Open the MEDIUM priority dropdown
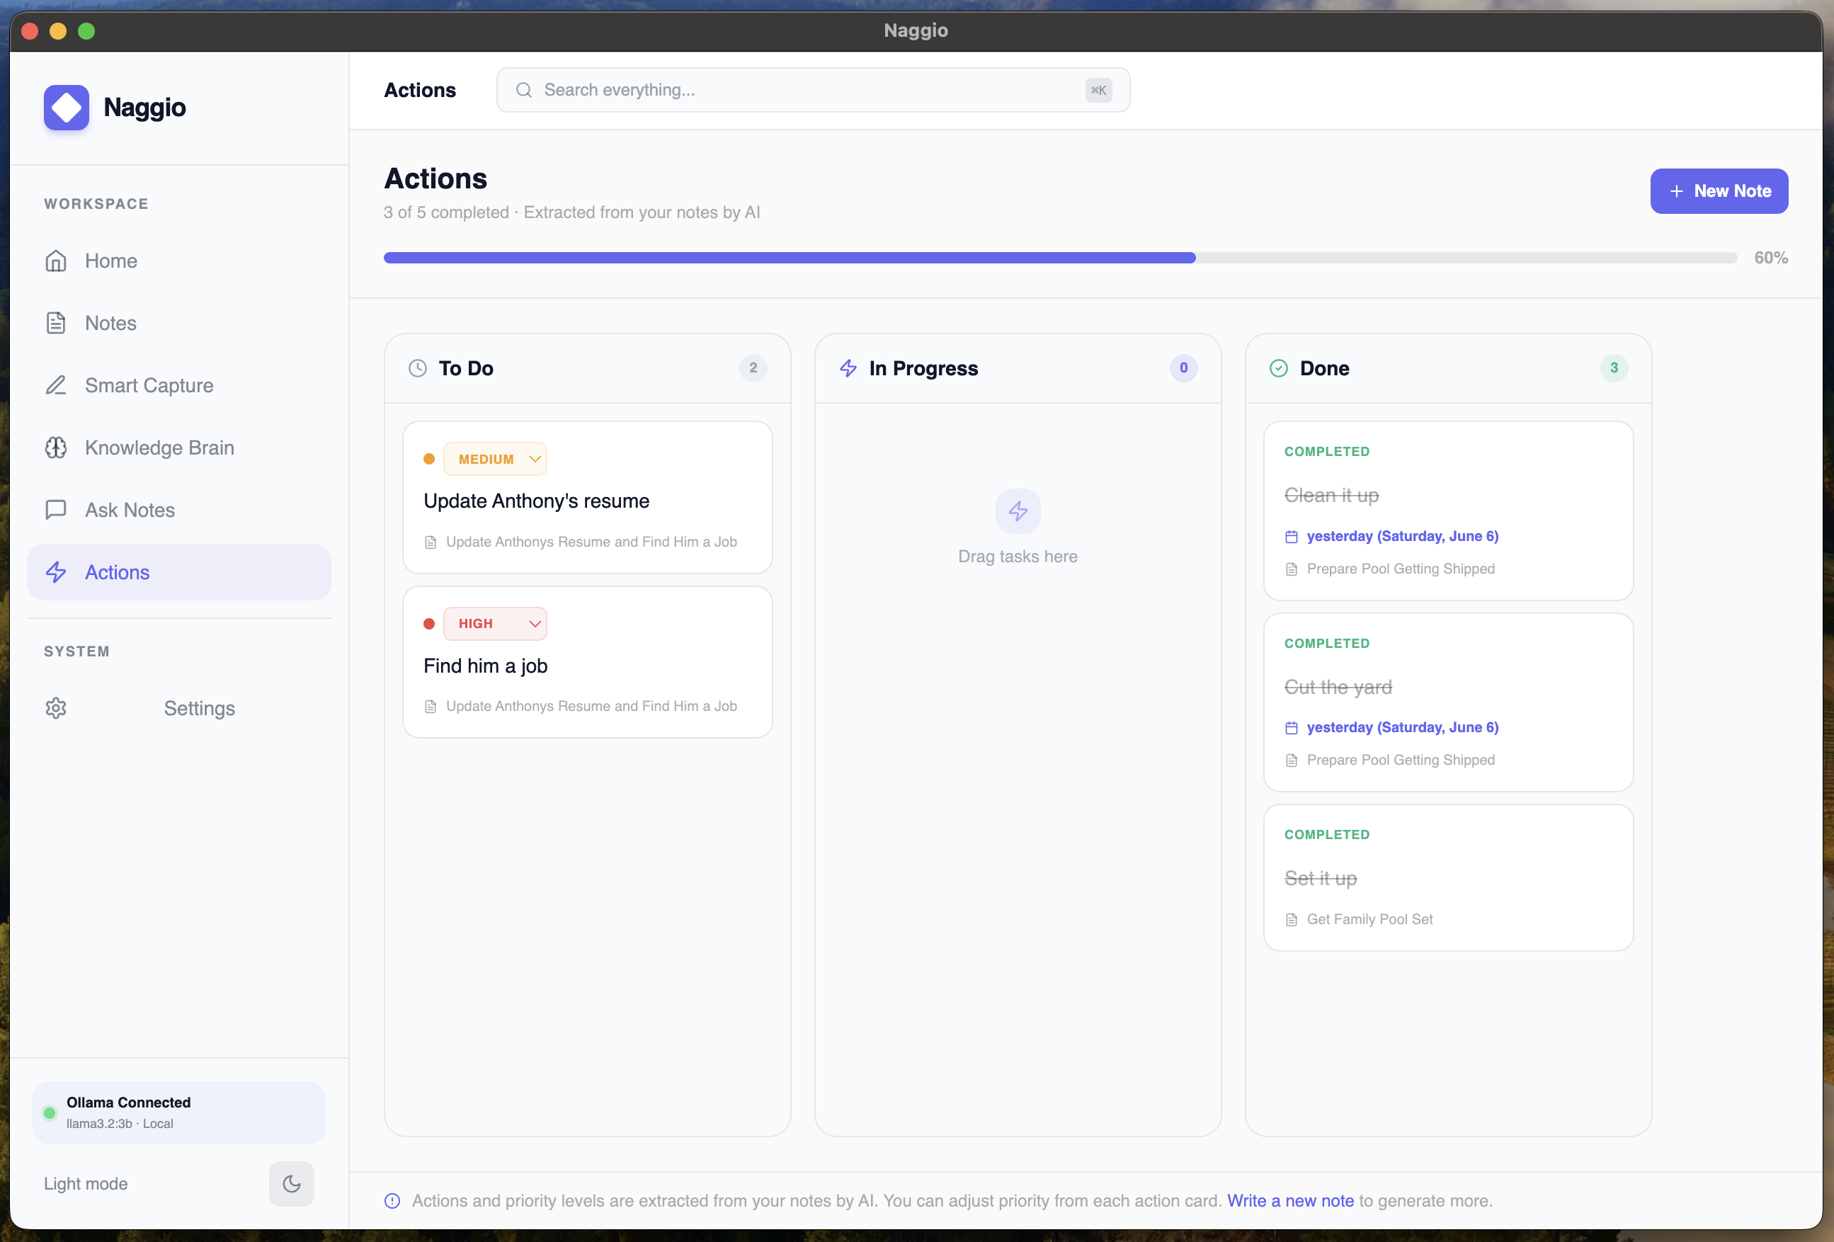The height and width of the screenshot is (1242, 1834). tap(495, 460)
